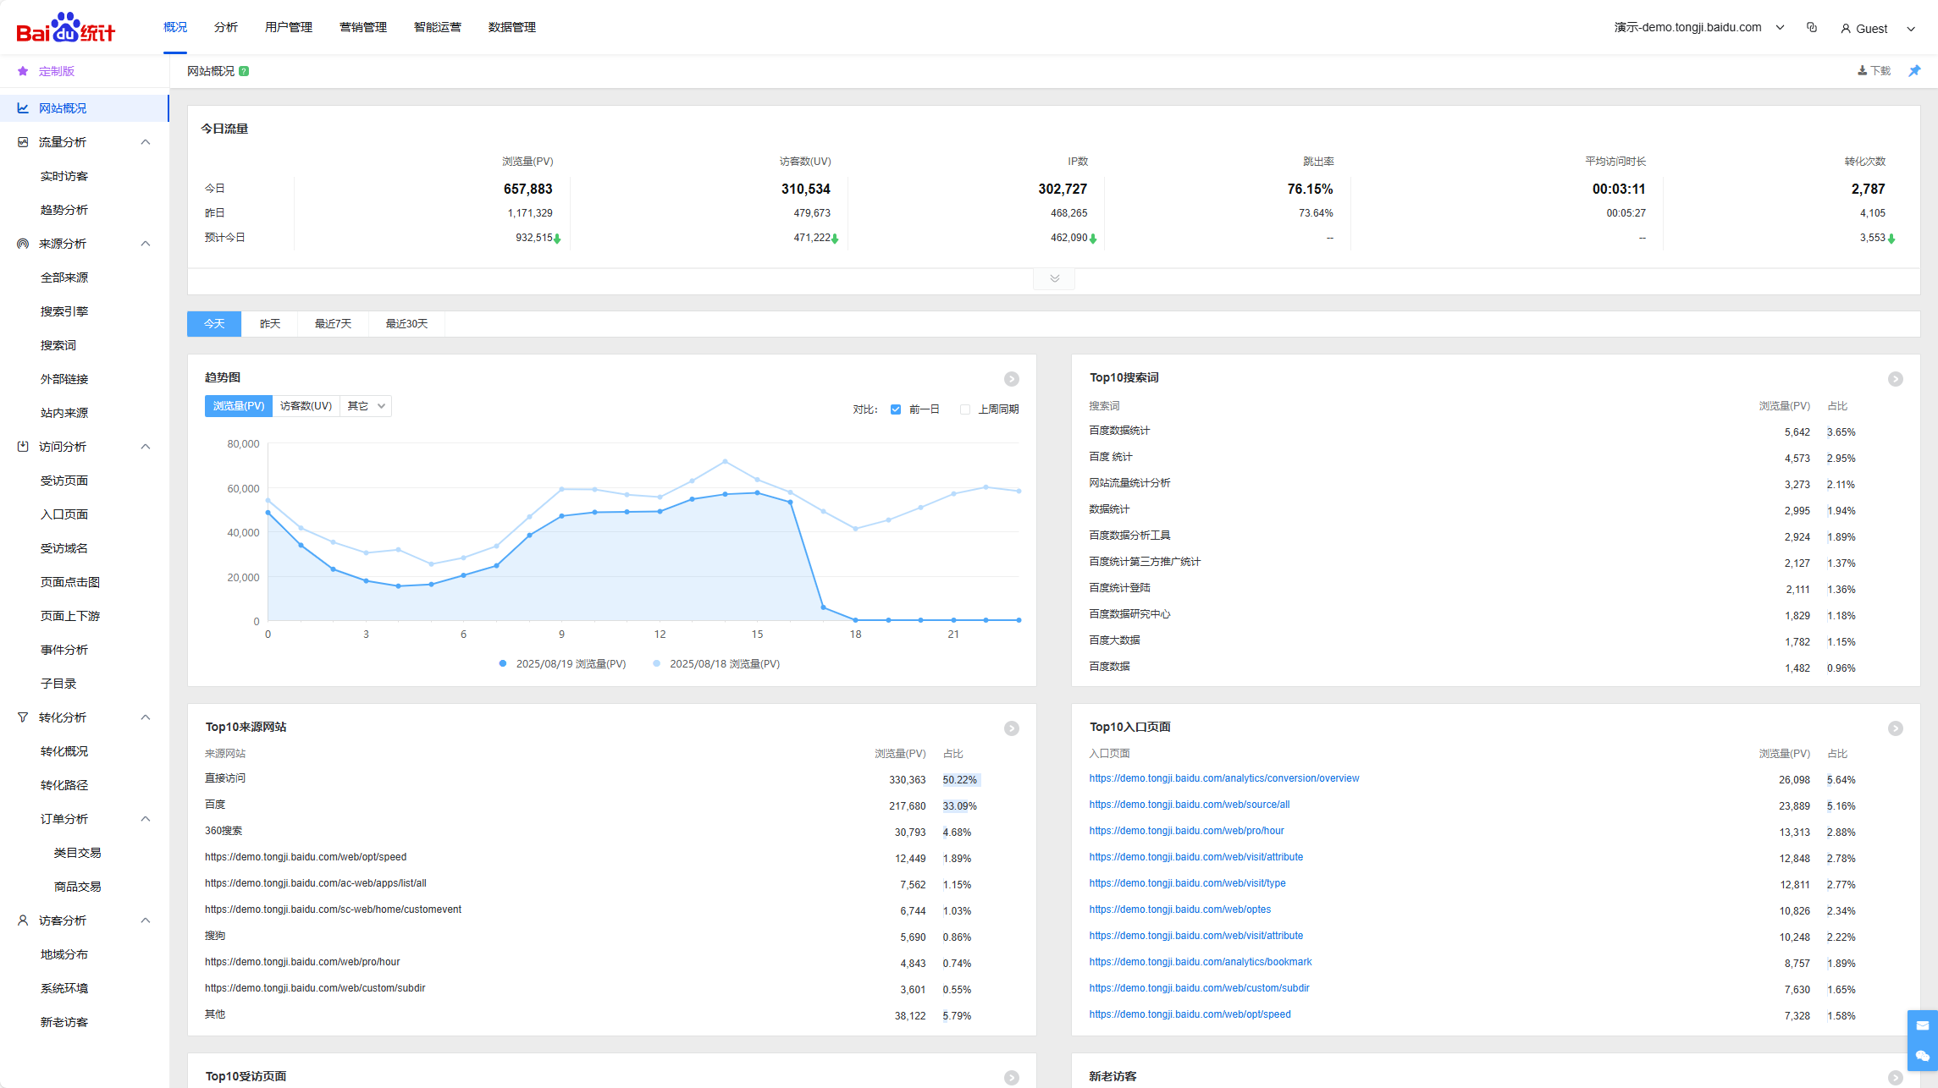
Task: Open the 趋势图 panel detail arrow
Action: click(1012, 379)
